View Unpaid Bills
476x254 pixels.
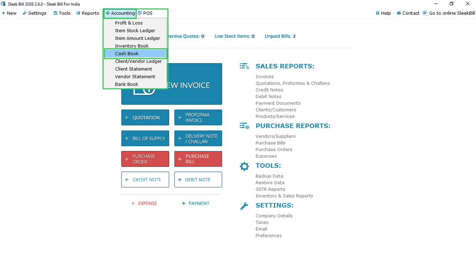coord(280,36)
